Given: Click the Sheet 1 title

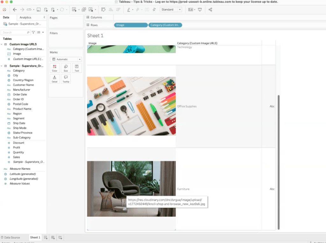Looking at the screenshot, I should coord(95,36).
